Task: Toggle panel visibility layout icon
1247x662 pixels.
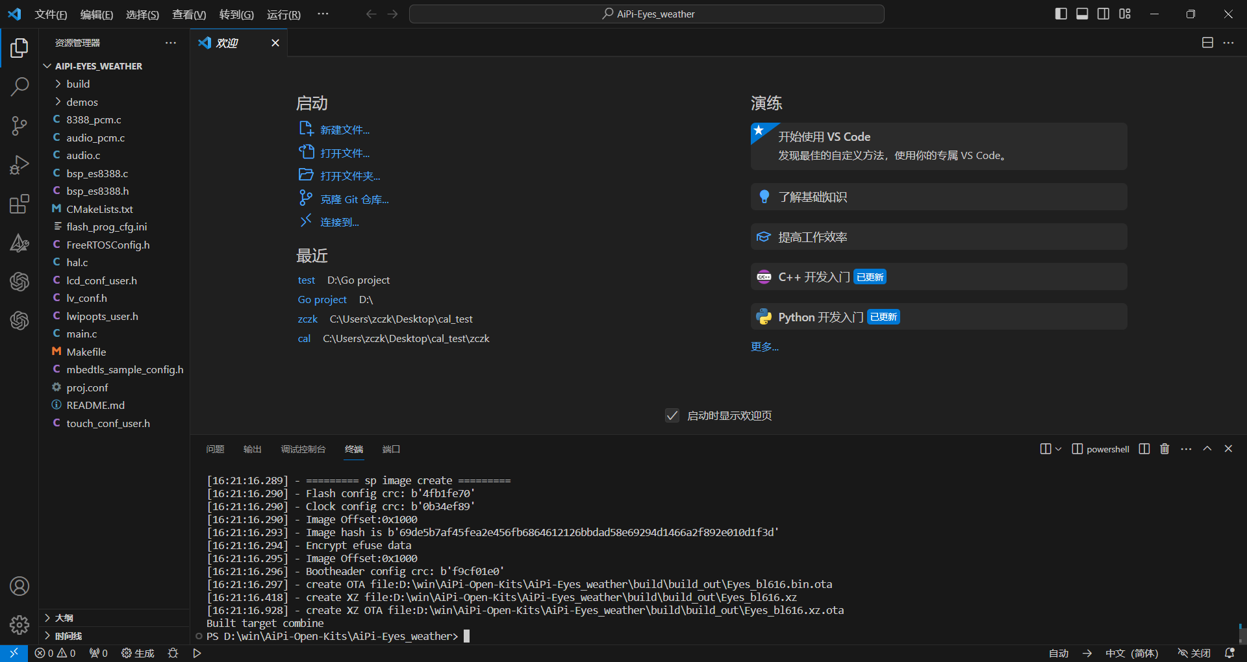Action: (x=1082, y=14)
